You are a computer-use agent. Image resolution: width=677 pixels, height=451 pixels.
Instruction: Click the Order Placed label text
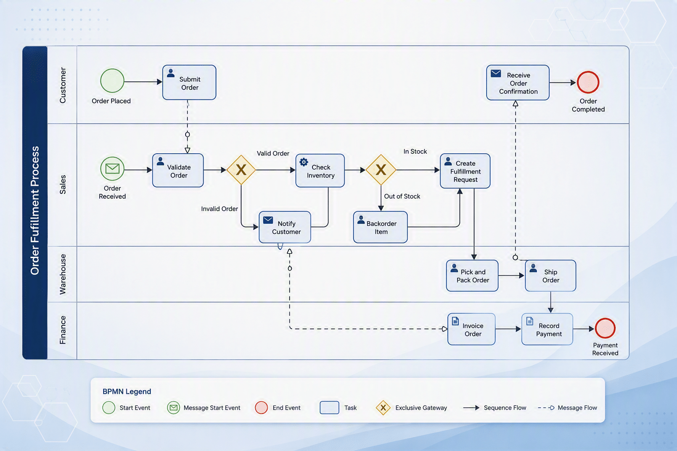pyautogui.click(x=111, y=101)
